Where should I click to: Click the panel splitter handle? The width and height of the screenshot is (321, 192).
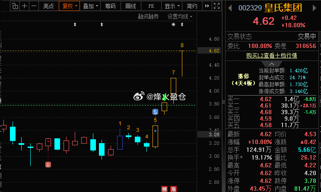tap(223, 102)
